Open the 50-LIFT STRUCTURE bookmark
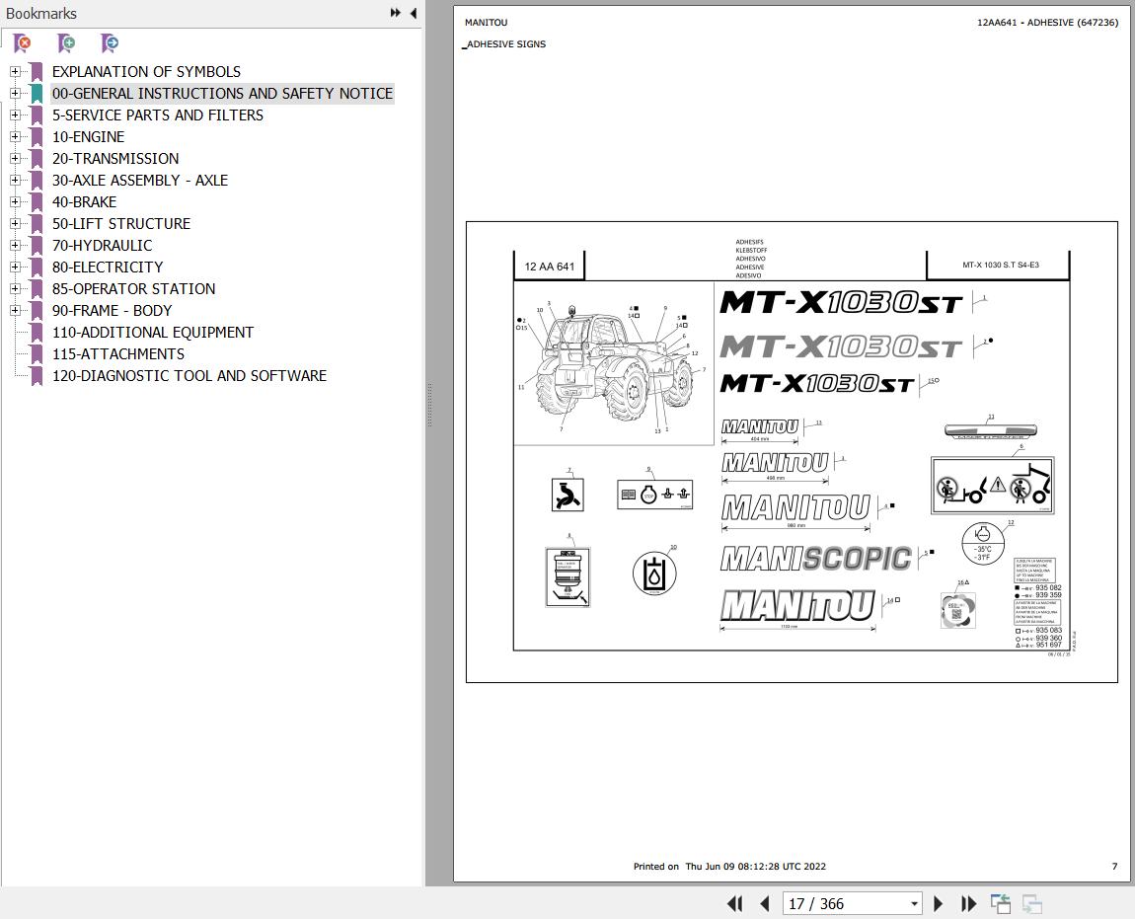Image resolution: width=1135 pixels, height=919 pixels. pos(120,224)
